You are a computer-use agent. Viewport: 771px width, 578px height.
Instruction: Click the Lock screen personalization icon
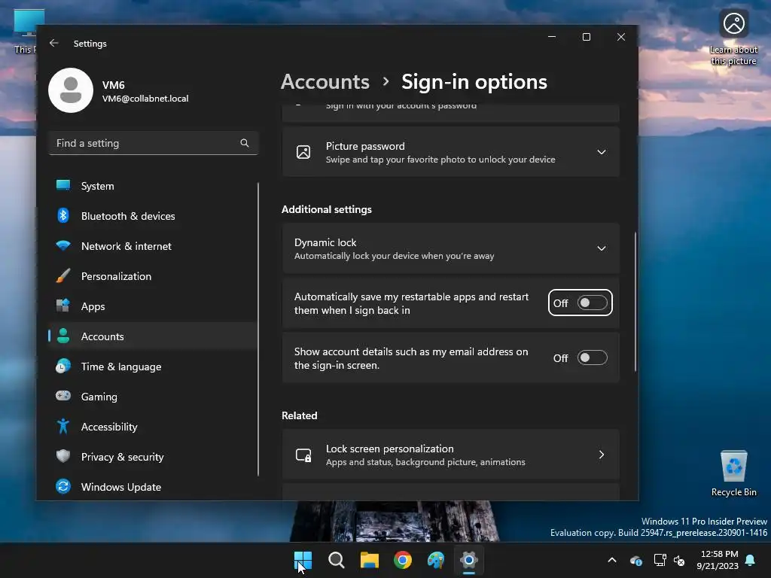pyautogui.click(x=303, y=455)
